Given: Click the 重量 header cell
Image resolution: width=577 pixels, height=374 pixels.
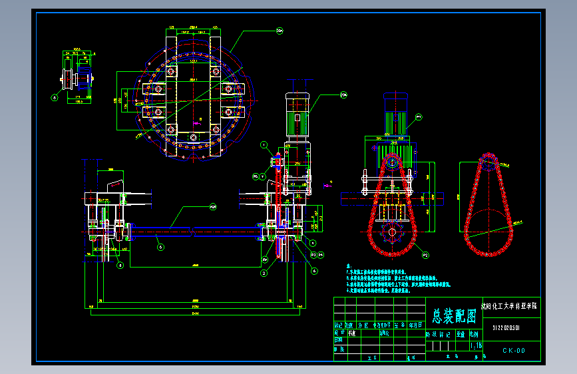Looking at the screenshot, I should pyautogui.click(x=461, y=334).
